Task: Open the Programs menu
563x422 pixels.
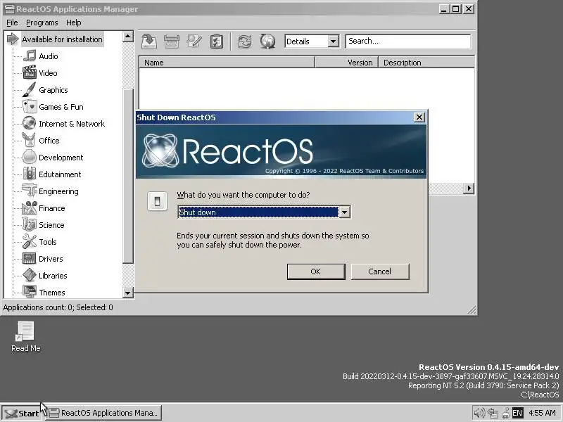Action: pos(42,23)
